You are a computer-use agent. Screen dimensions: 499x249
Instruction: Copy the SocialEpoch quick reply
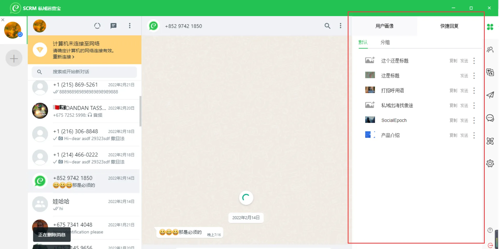(x=453, y=120)
